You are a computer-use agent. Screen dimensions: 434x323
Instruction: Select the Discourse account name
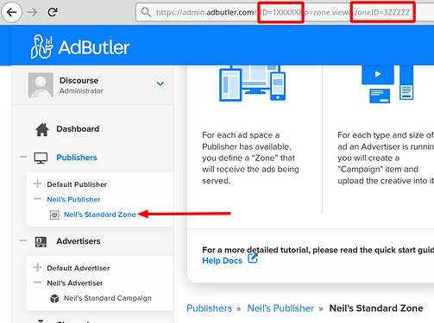[79, 80]
